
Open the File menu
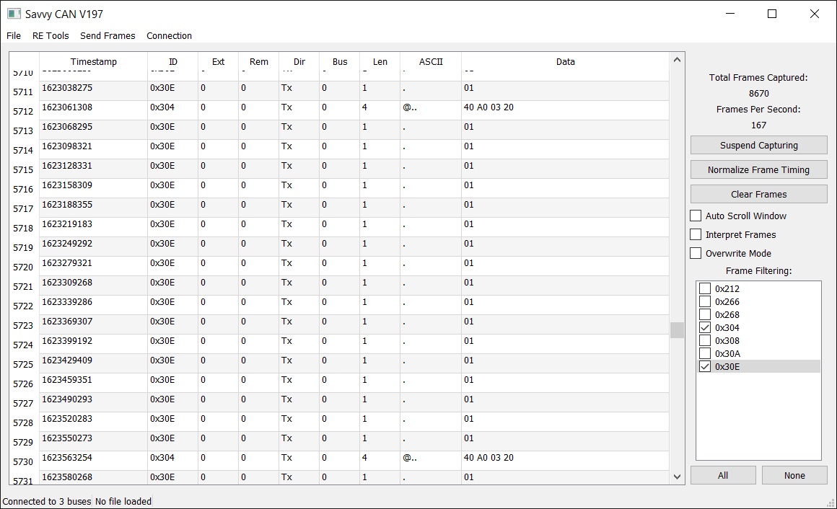(14, 35)
